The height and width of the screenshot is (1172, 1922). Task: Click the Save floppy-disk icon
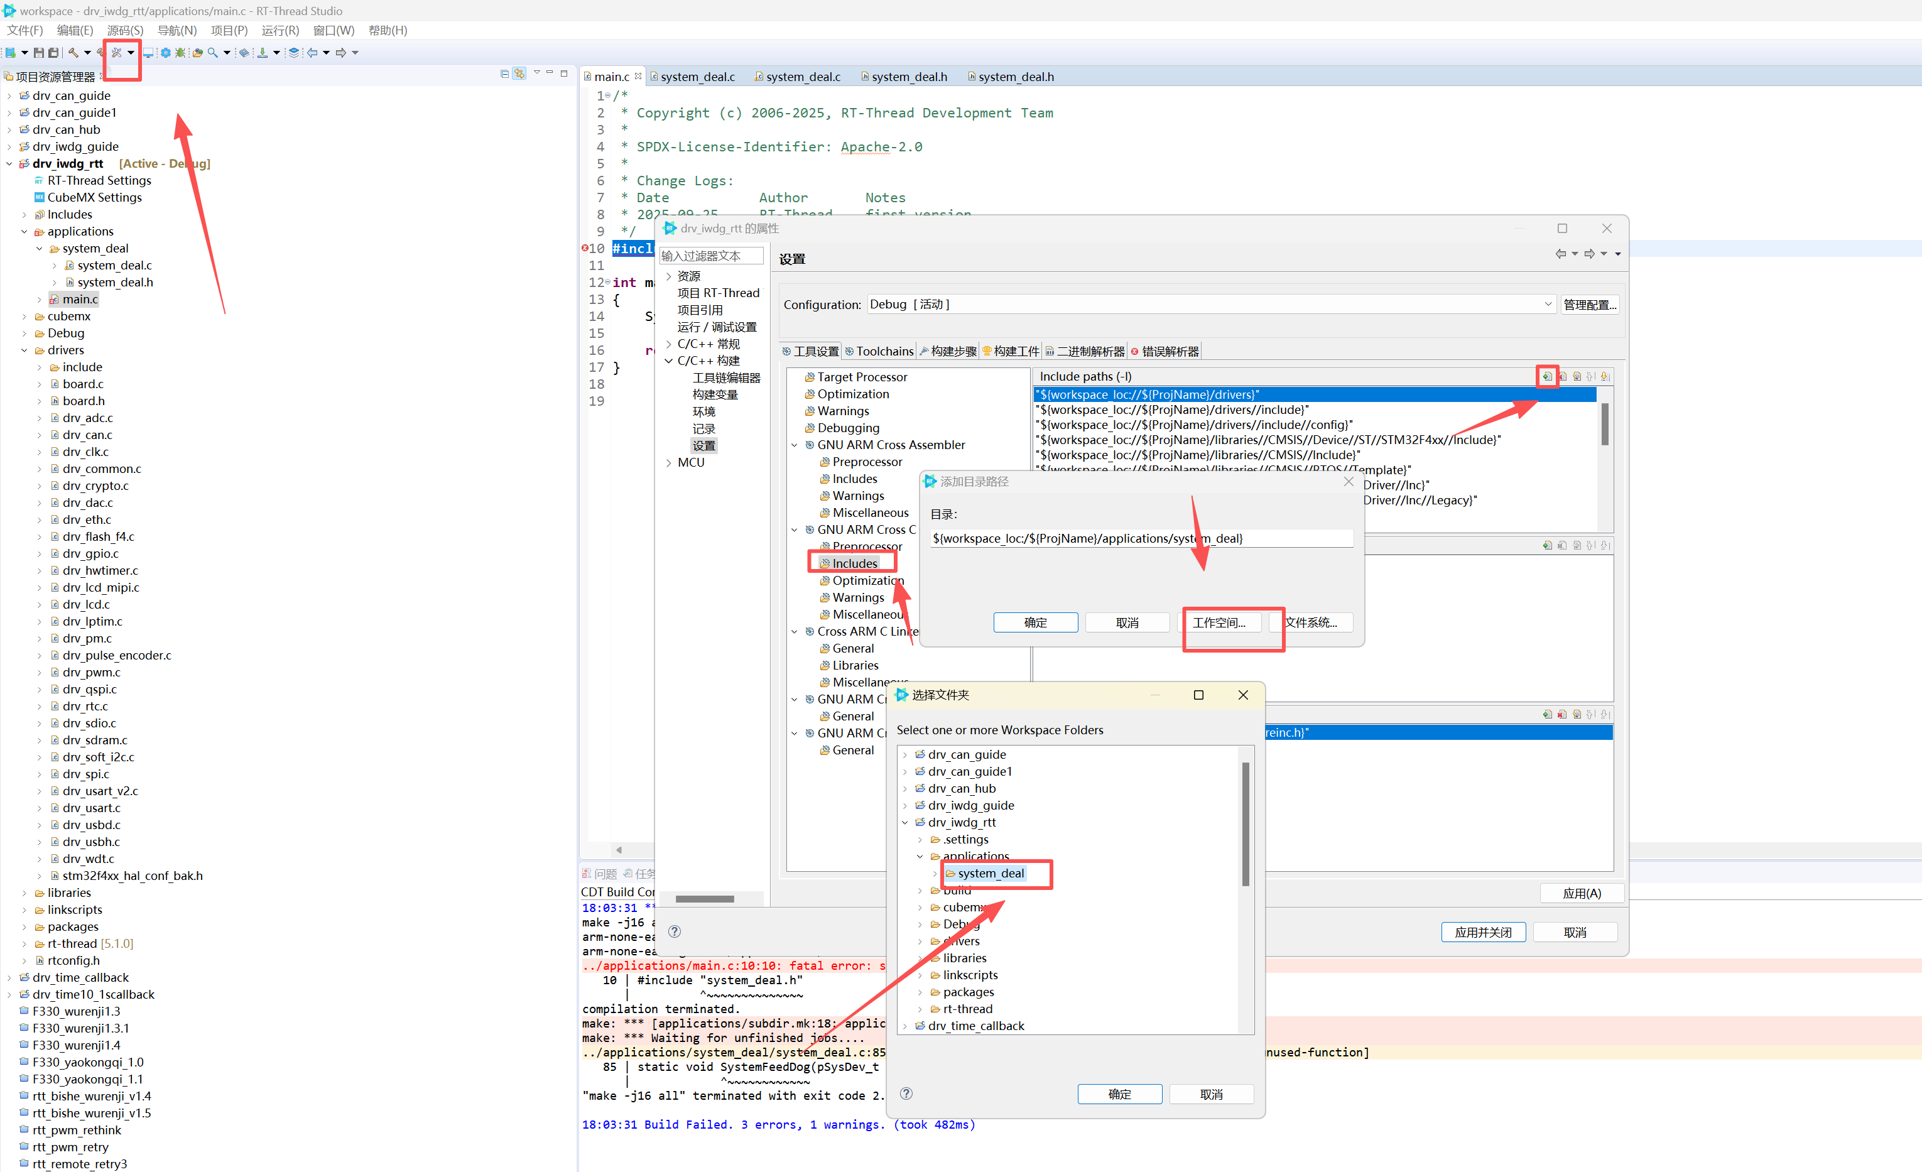coord(38,52)
